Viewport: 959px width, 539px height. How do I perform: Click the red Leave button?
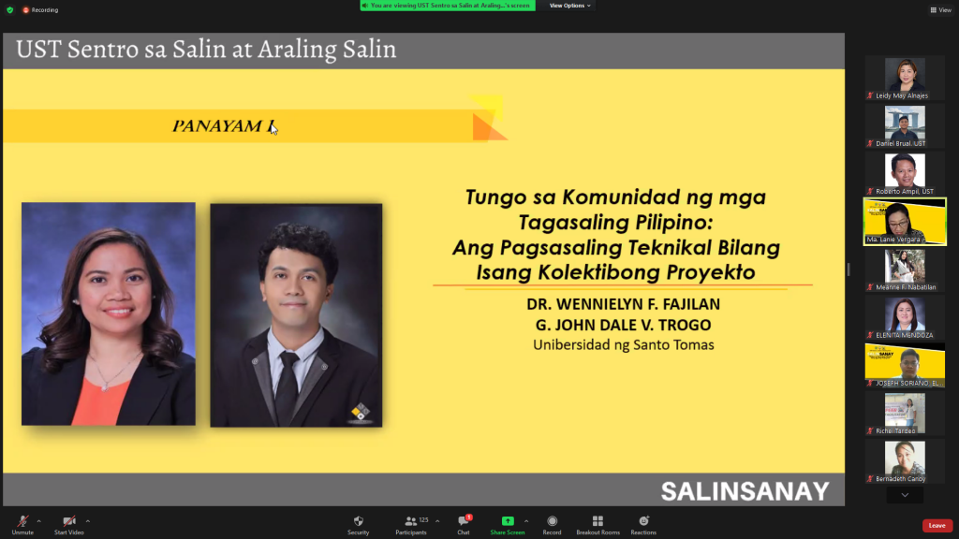tap(937, 526)
